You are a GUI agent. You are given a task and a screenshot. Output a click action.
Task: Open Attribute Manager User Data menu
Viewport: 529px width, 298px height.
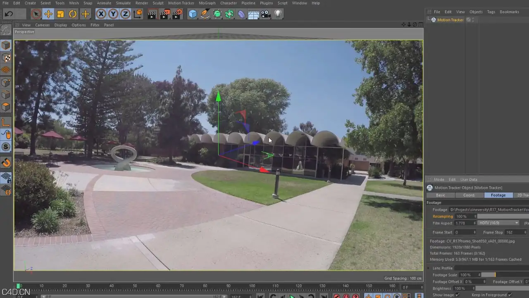(469, 180)
